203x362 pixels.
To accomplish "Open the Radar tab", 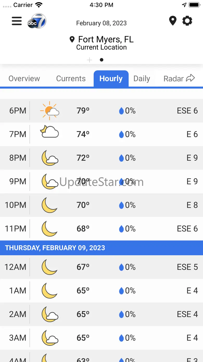I will tap(174, 79).
